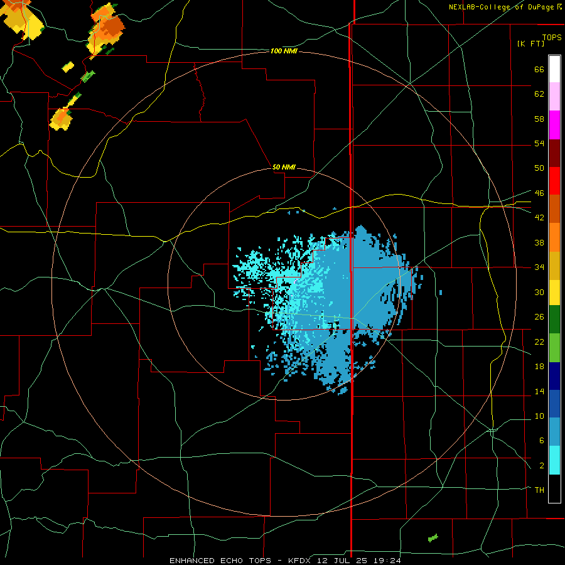Click the 62 value on the legend
This screenshot has width=565, height=565.
(539, 94)
